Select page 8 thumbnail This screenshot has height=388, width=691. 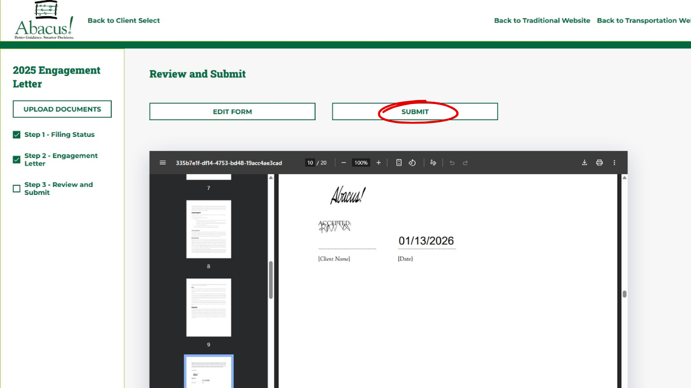point(208,229)
